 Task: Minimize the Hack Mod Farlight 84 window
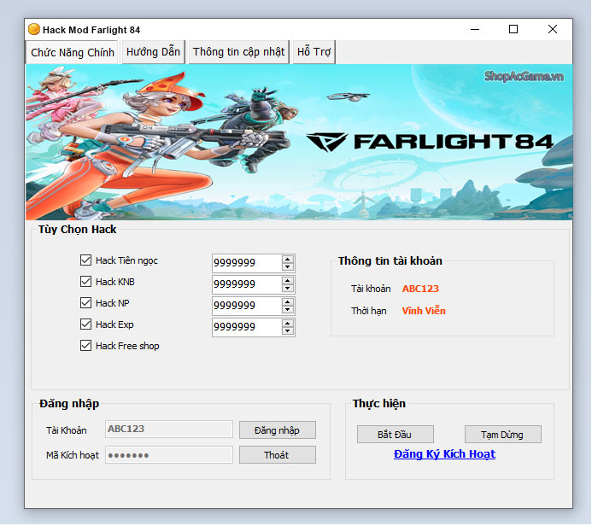475,29
